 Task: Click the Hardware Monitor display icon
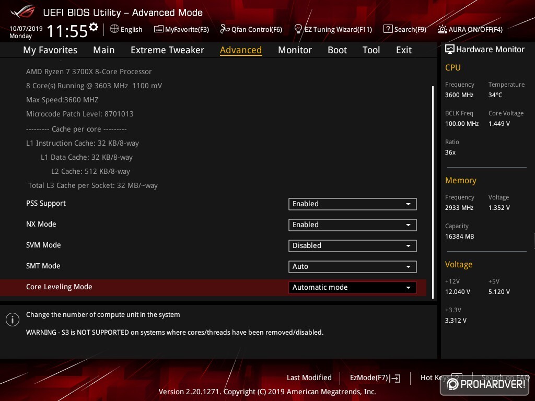click(x=450, y=50)
